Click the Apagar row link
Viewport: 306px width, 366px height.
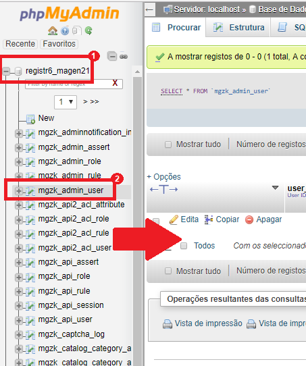[269, 219]
